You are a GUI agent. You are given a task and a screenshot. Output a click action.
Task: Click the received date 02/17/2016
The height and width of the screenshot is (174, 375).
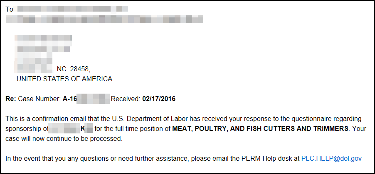pos(159,99)
